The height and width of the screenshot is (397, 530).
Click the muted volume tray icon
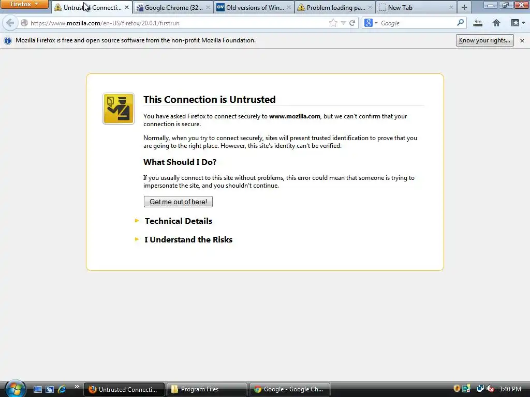(x=490, y=389)
